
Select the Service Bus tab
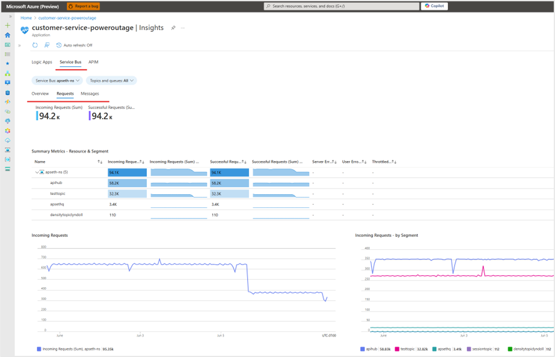[x=70, y=62]
